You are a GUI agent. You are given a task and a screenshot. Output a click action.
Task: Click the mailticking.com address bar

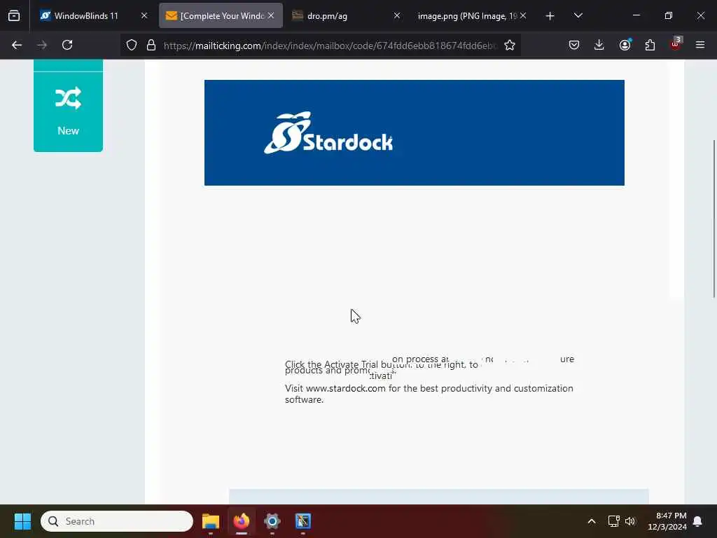330,46
